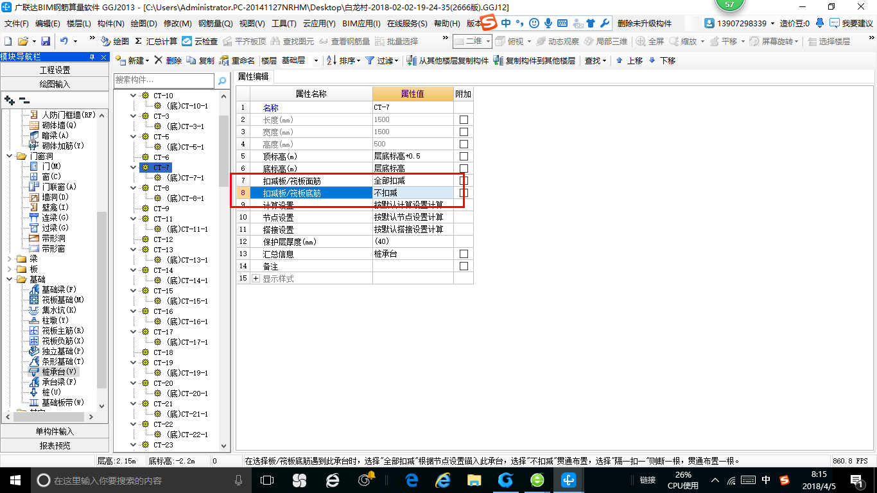
Task: Collapse the CT-10 node
Action: pos(133,96)
